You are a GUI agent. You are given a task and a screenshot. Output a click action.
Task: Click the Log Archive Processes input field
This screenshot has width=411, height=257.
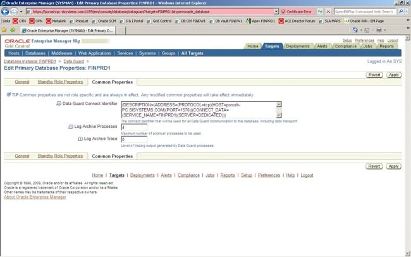pos(134,127)
